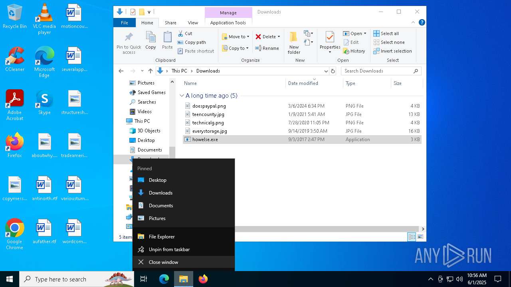511x287 pixels.
Task: Open pinned Documents in the jump list
Action: pyautogui.click(x=184, y=206)
